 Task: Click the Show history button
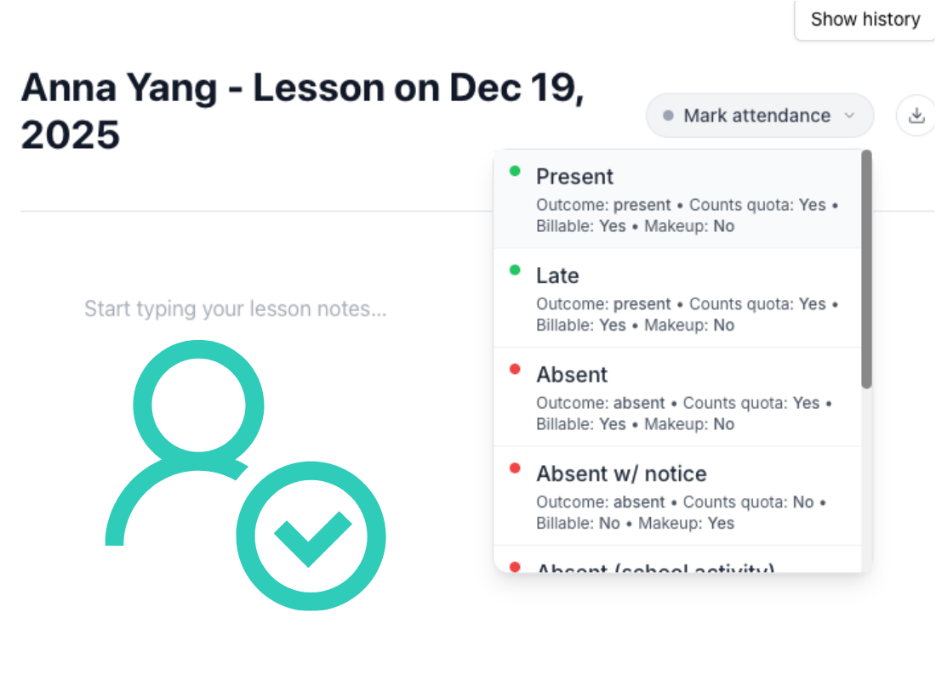click(x=865, y=19)
